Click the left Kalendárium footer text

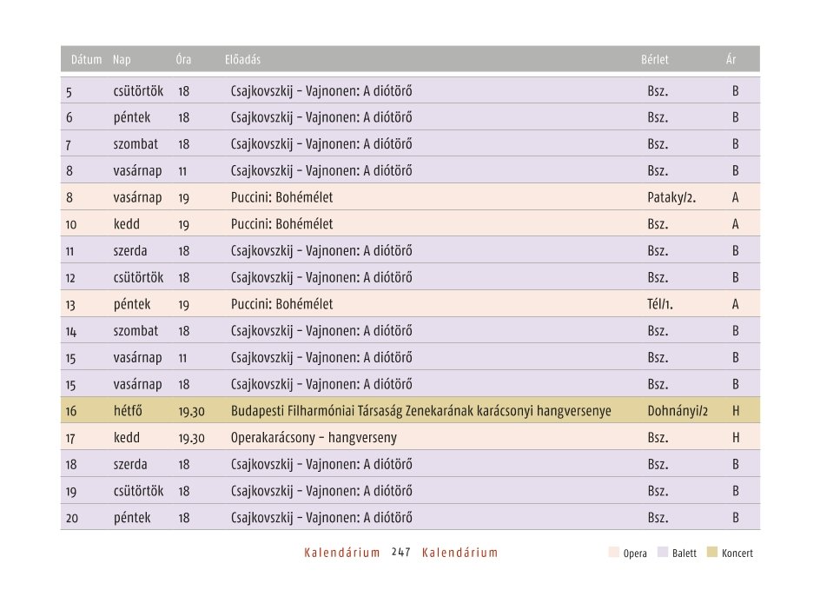342,553
